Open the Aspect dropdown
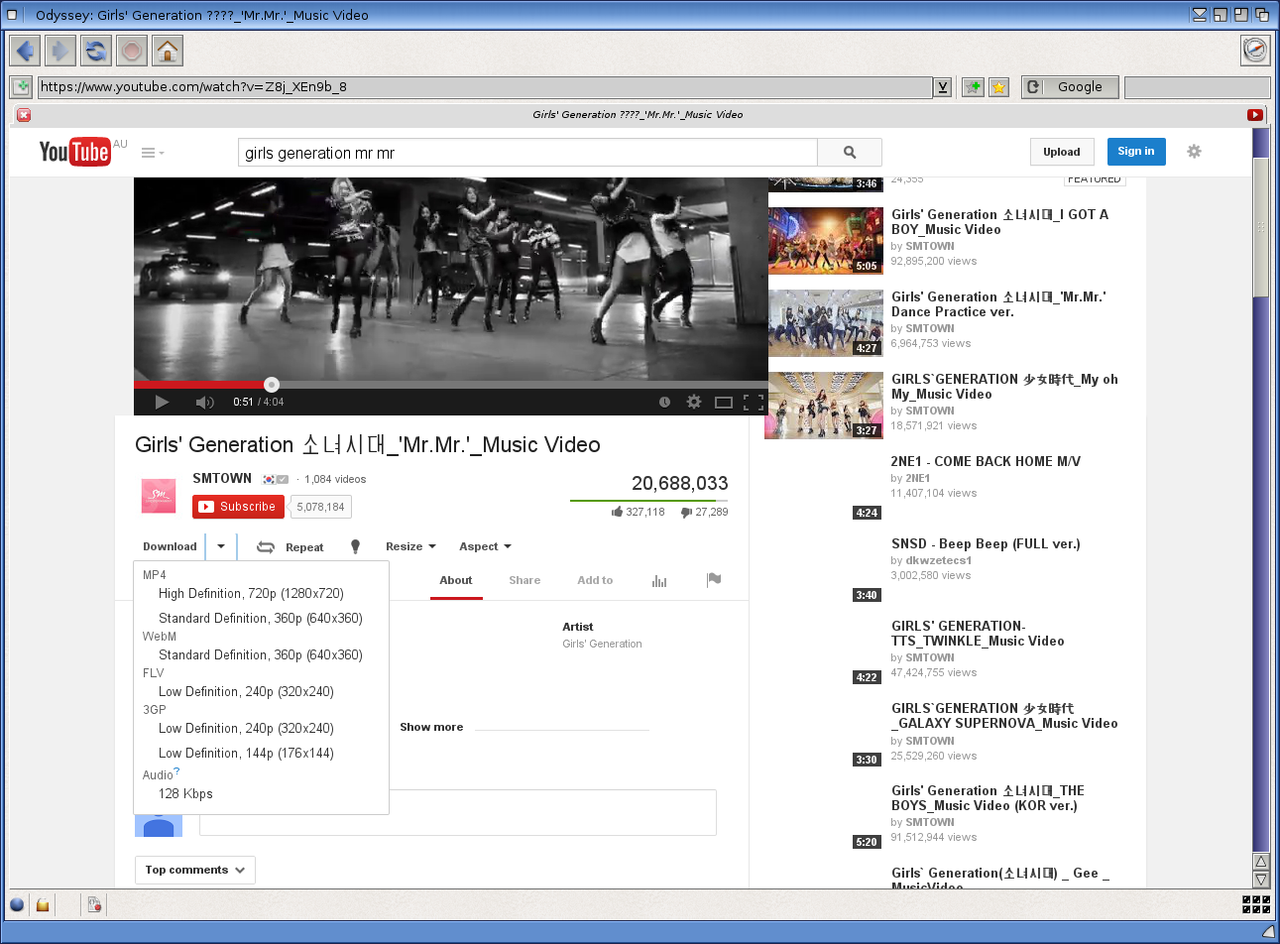Viewport: 1280px width, 944px height. pos(485,546)
